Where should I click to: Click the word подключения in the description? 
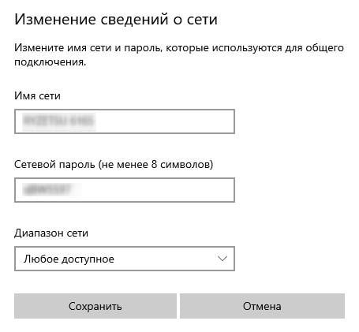tap(50, 62)
